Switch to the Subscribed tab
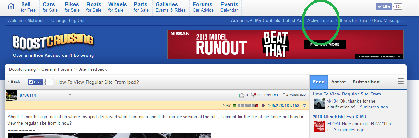The width and height of the screenshot is (419, 138). coord(366,82)
